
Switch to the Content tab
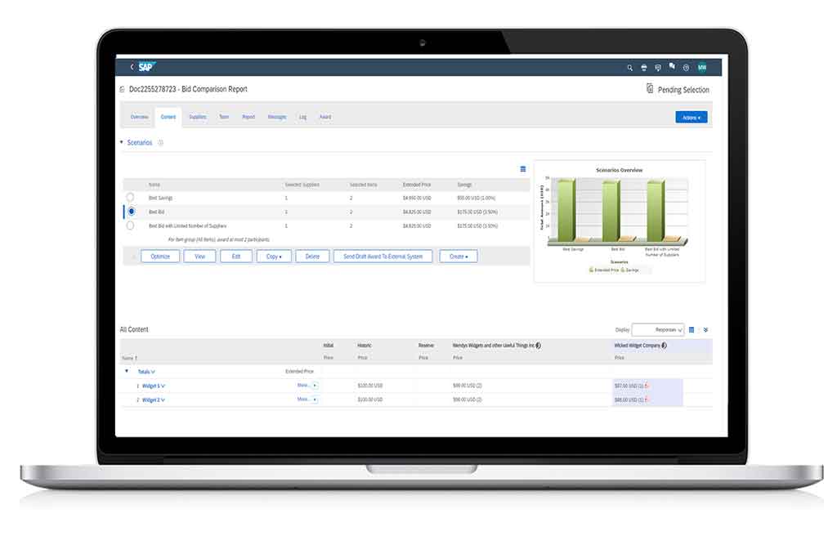(x=168, y=117)
